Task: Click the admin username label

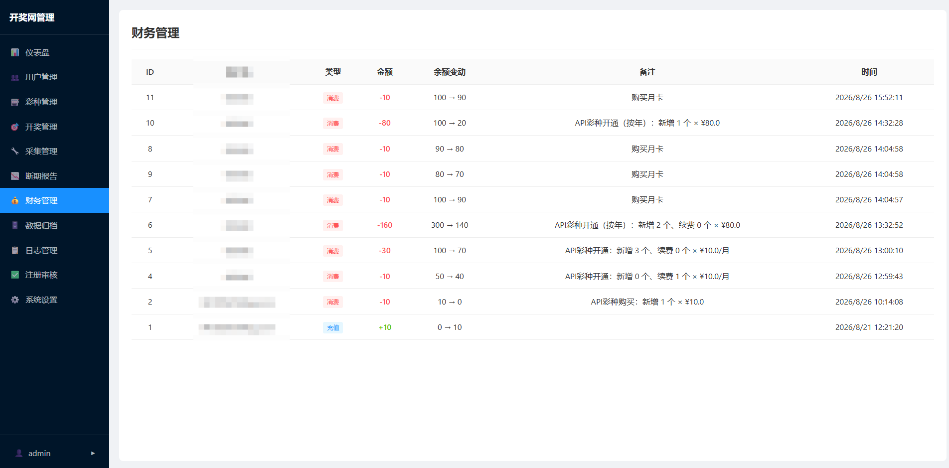Action: click(x=39, y=453)
